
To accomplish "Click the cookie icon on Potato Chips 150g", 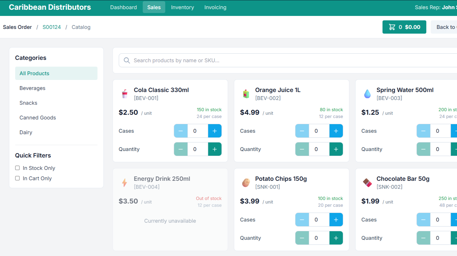I will pyautogui.click(x=245, y=182).
